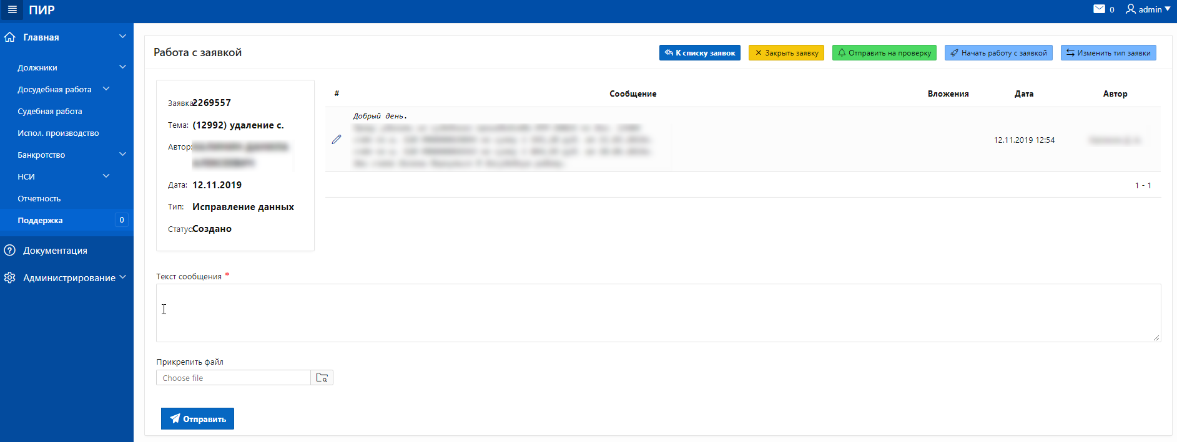Click the type value Исправление данных
The image size is (1177, 442).
point(243,206)
